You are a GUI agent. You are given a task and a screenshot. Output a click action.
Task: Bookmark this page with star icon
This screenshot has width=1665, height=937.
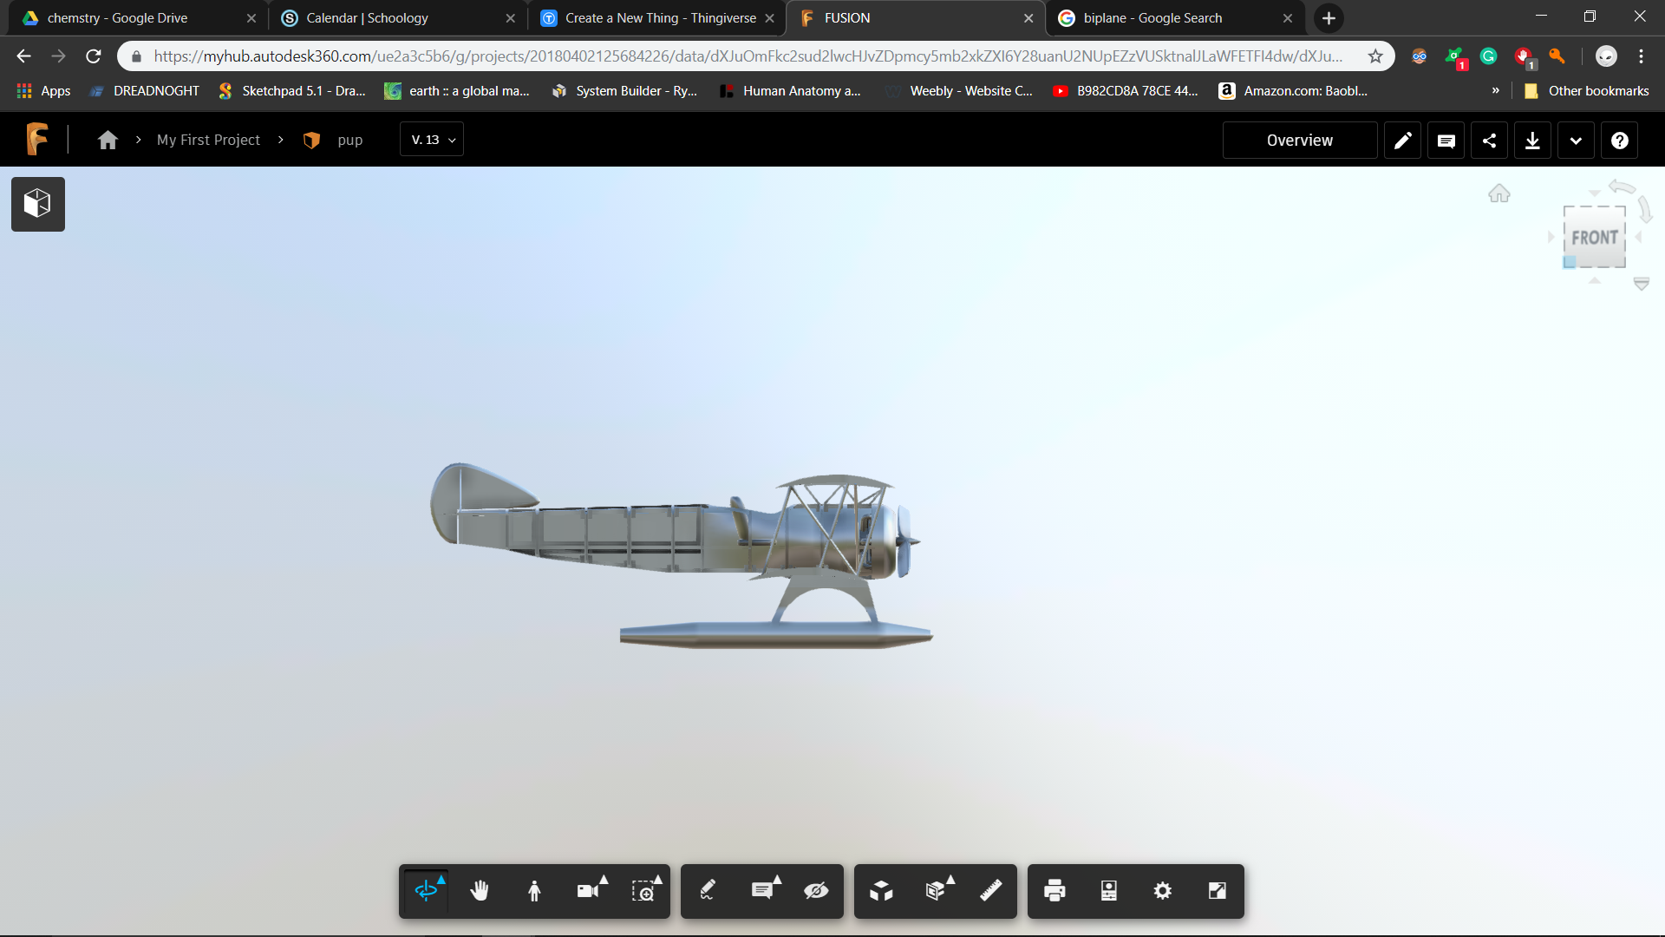coord(1375,56)
